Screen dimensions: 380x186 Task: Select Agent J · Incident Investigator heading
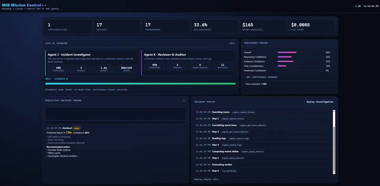(69, 55)
